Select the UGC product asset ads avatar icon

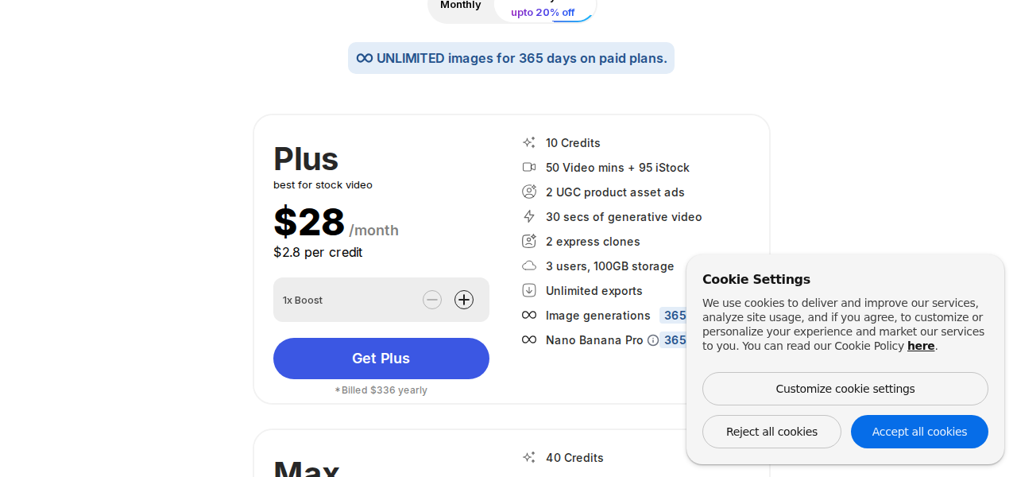tap(528, 192)
